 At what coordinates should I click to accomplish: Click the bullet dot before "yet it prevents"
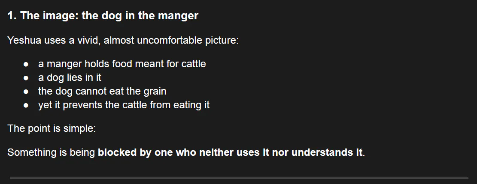click(x=27, y=105)
